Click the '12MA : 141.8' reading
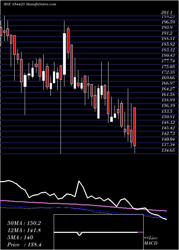The image size is (179, 250). 24,230
